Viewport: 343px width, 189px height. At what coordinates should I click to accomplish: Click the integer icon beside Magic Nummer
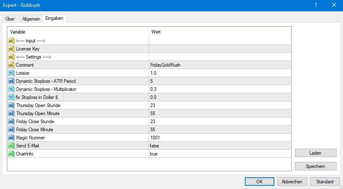[x=11, y=138]
